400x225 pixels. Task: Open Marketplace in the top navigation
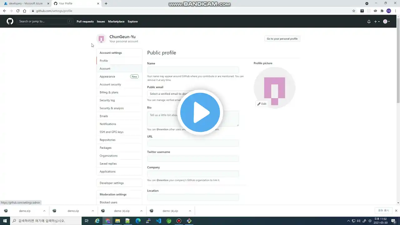tap(116, 22)
